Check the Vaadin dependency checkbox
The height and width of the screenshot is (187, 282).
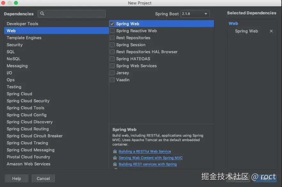pos(112,80)
